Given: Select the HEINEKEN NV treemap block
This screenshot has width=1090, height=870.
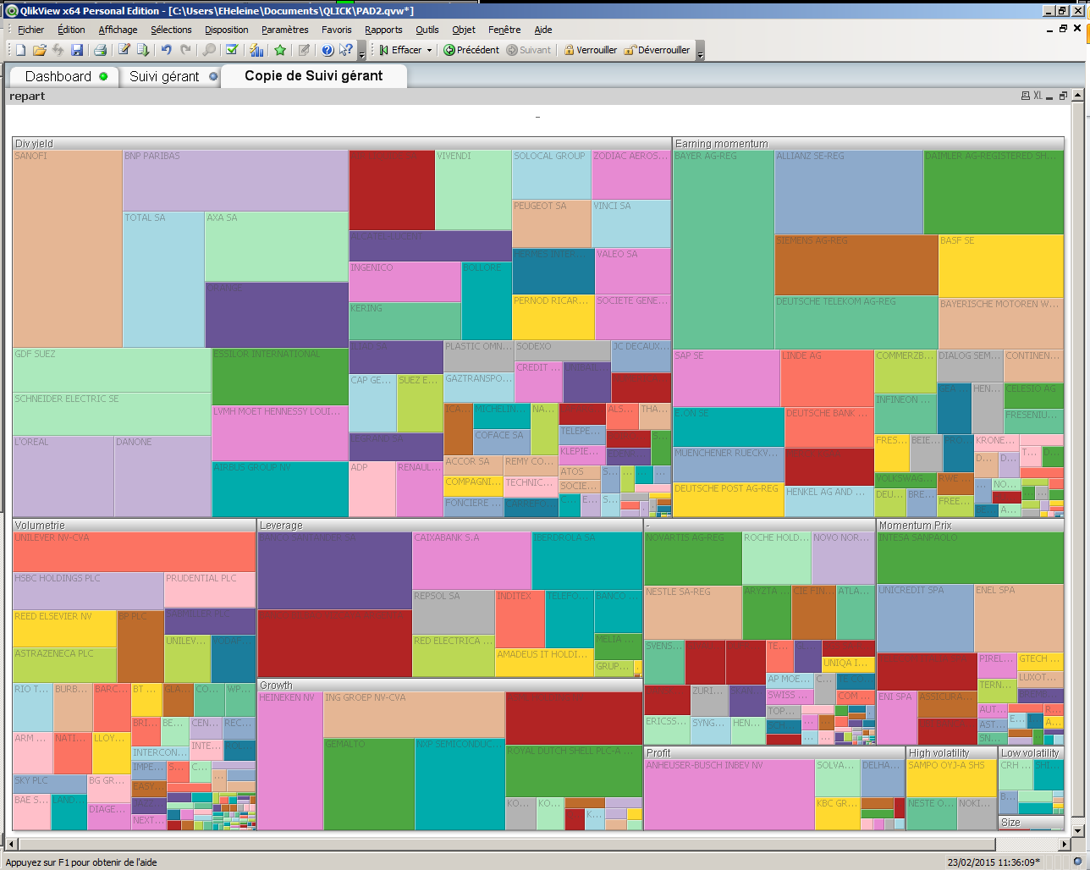Looking at the screenshot, I should click(290, 760).
